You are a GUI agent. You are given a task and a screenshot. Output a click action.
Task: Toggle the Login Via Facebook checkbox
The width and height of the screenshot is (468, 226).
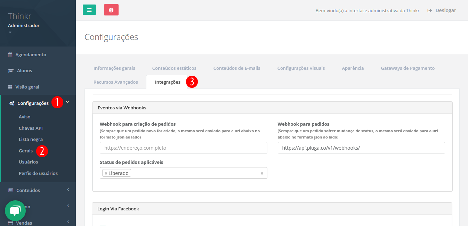click(x=103, y=225)
